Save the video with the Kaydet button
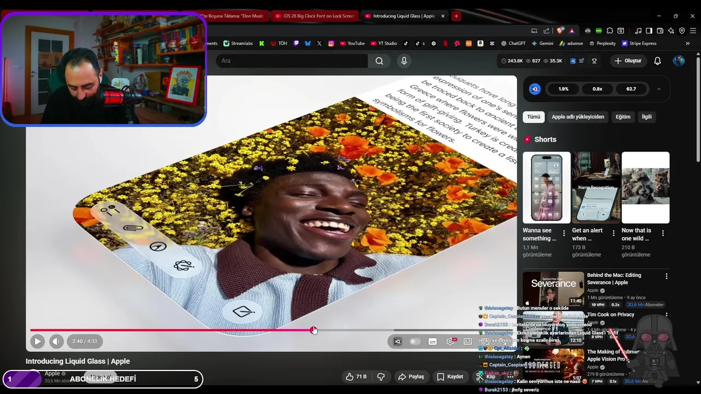The height and width of the screenshot is (394, 701). tap(450, 376)
